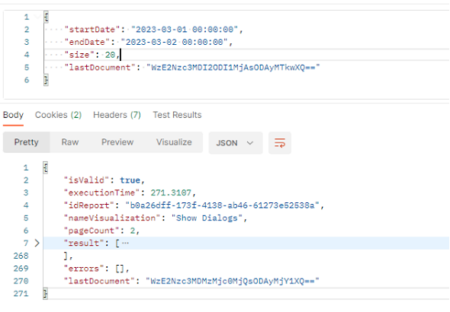Click the "errors" key on line 269
Viewport: 450px width, 312px height.
(84, 269)
